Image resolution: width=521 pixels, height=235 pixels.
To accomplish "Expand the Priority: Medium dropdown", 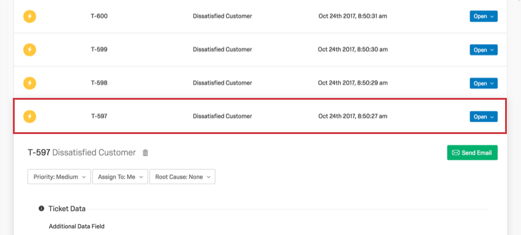I will tap(59, 177).
